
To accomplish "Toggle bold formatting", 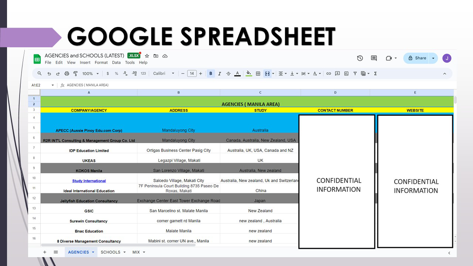I will [x=211, y=74].
